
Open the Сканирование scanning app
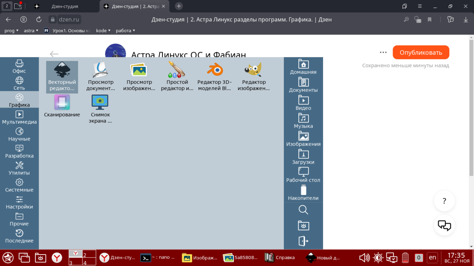click(62, 106)
